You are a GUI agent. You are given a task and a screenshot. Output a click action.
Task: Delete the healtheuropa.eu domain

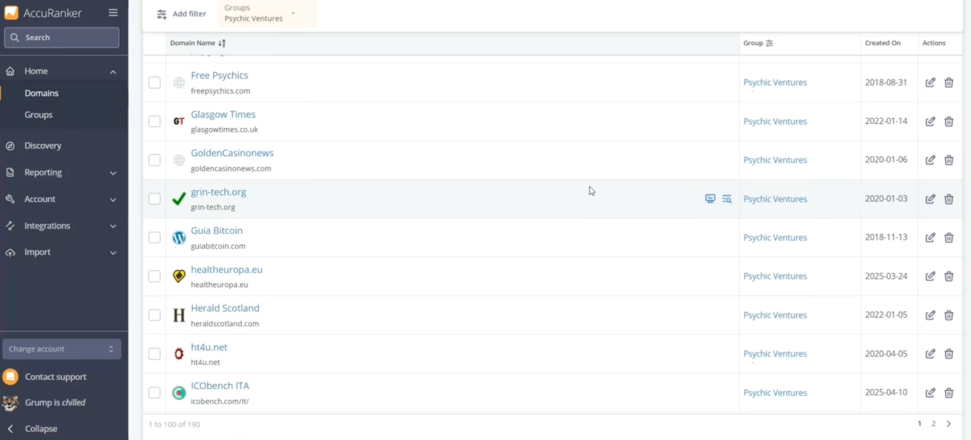[x=949, y=276]
